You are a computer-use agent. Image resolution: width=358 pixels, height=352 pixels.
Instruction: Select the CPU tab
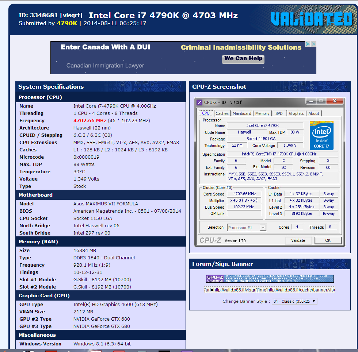point(206,113)
